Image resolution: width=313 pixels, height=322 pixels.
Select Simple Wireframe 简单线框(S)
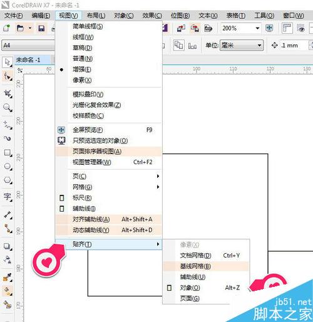click(x=108, y=26)
